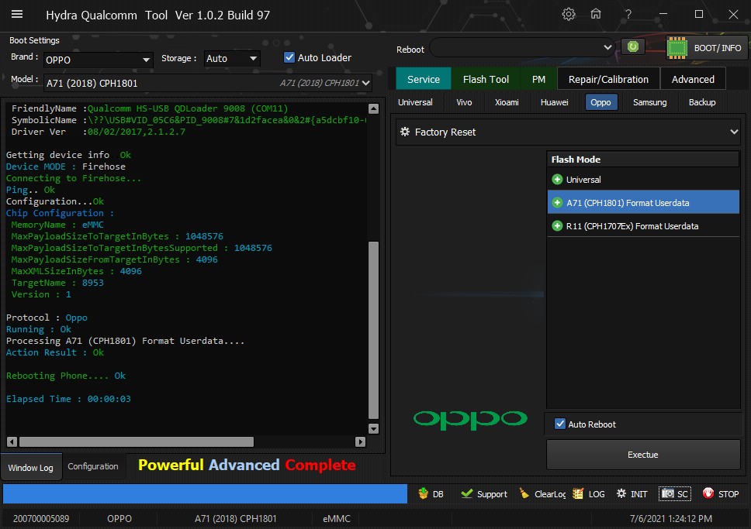Click the 200700005089 status bar entry
The image size is (751, 529).
(41, 518)
